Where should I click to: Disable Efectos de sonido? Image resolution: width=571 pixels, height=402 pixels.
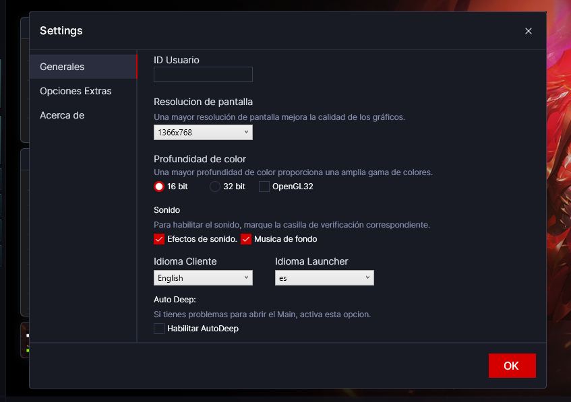tap(158, 239)
